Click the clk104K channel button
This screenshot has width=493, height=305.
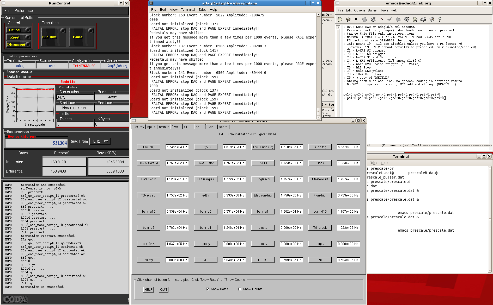tap(149, 244)
